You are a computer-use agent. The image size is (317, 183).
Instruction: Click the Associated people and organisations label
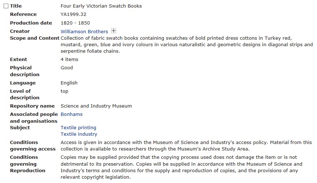click(34, 118)
